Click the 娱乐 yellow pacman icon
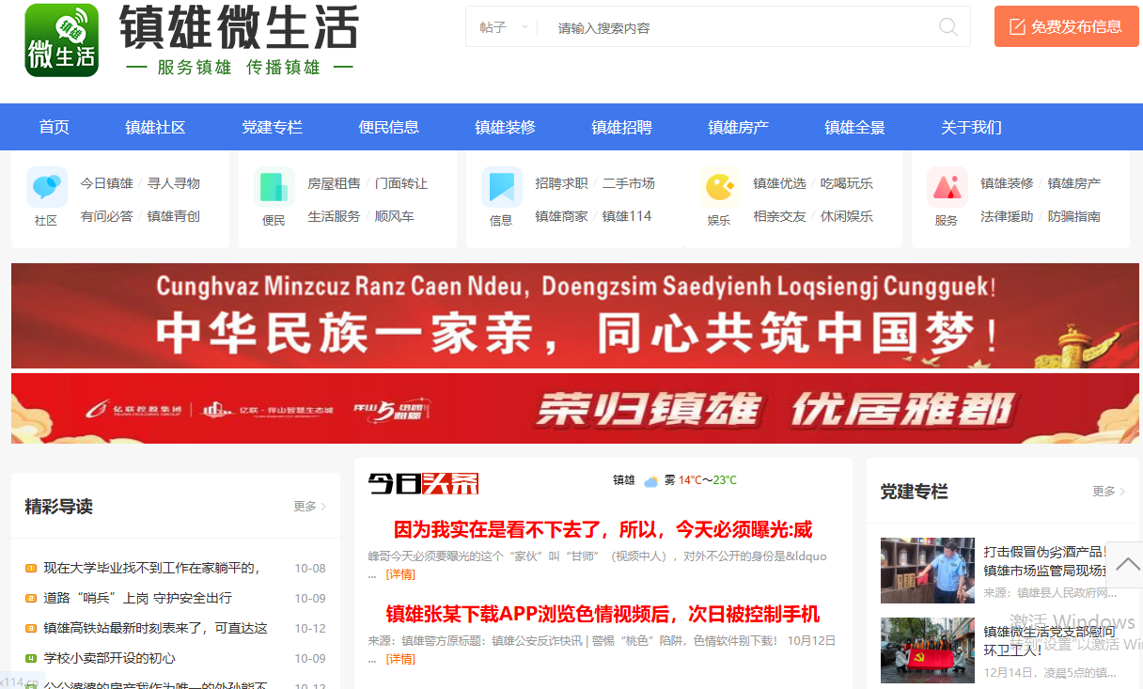The width and height of the screenshot is (1143, 689). click(x=719, y=187)
